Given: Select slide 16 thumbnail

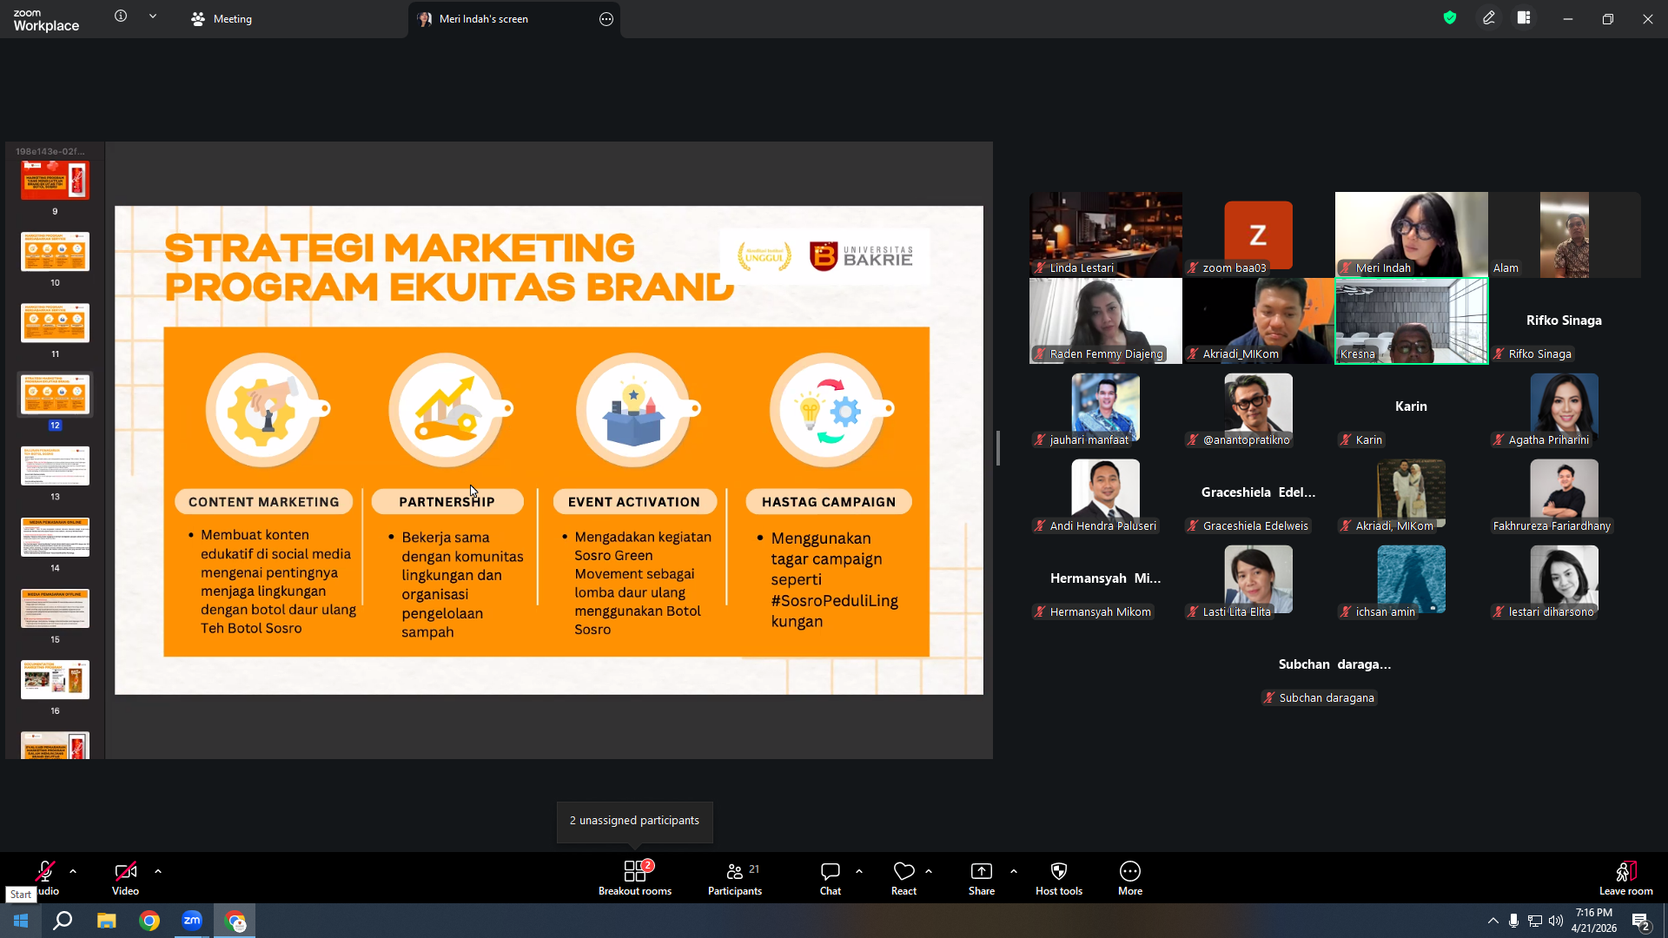Looking at the screenshot, I should pos(55,680).
